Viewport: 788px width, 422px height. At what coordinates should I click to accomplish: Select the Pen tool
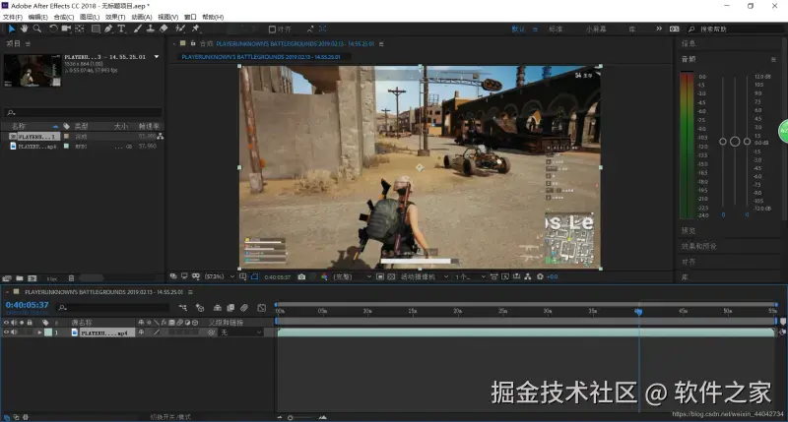[108, 29]
